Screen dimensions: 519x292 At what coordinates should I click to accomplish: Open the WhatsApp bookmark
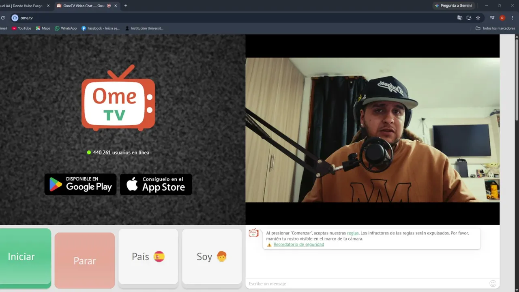[66, 28]
